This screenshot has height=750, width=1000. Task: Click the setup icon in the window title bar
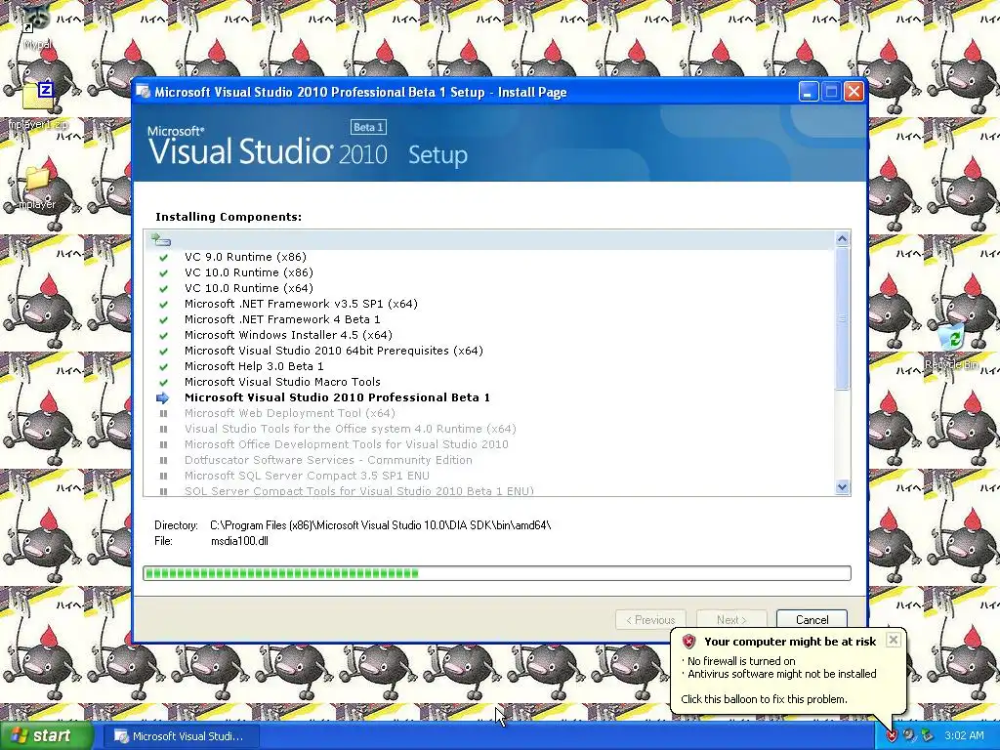(144, 92)
